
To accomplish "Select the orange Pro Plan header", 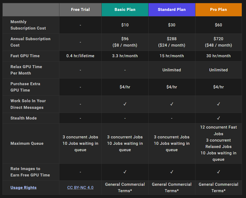I will click(x=218, y=10).
